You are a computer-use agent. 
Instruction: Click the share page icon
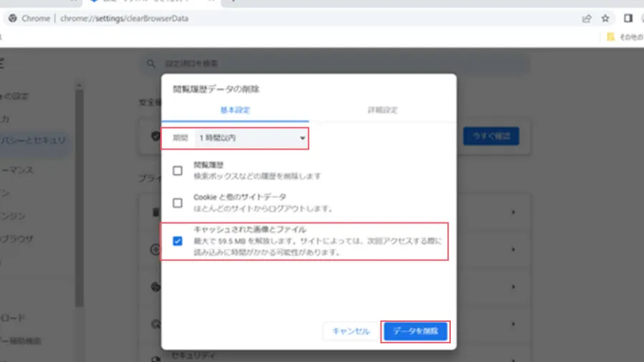[587, 19]
